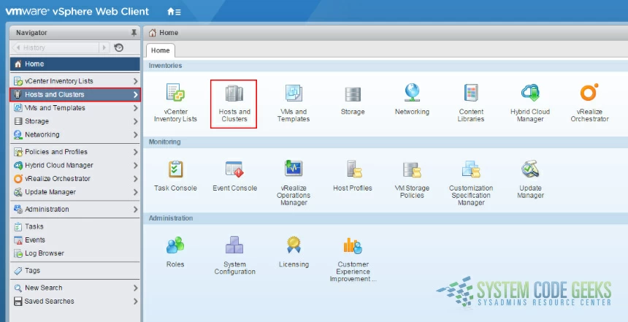The width and height of the screenshot is (628, 322).
Task: Expand the Storage chevron in Navigator
Action: pyautogui.click(x=135, y=121)
